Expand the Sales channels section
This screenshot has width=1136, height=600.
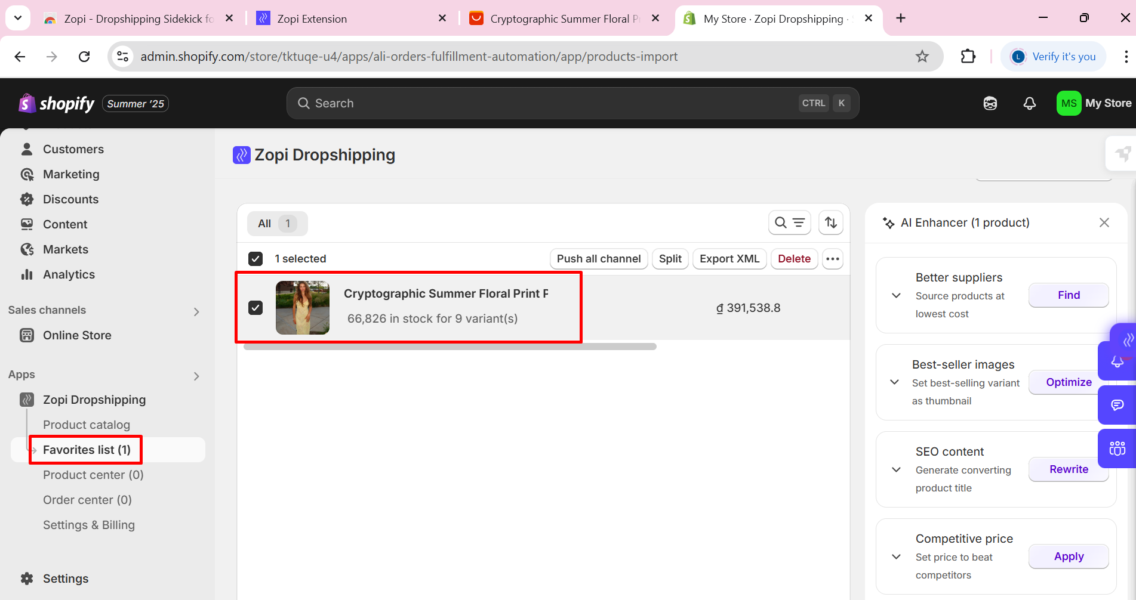click(x=196, y=311)
